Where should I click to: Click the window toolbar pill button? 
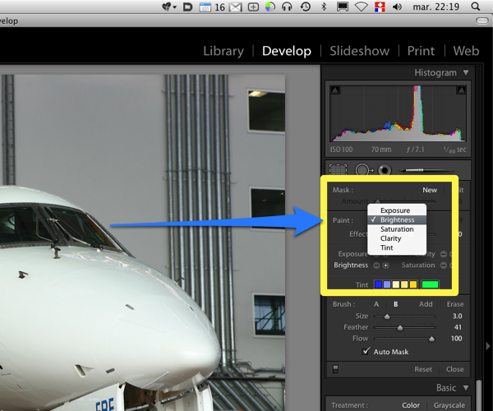coord(482,21)
